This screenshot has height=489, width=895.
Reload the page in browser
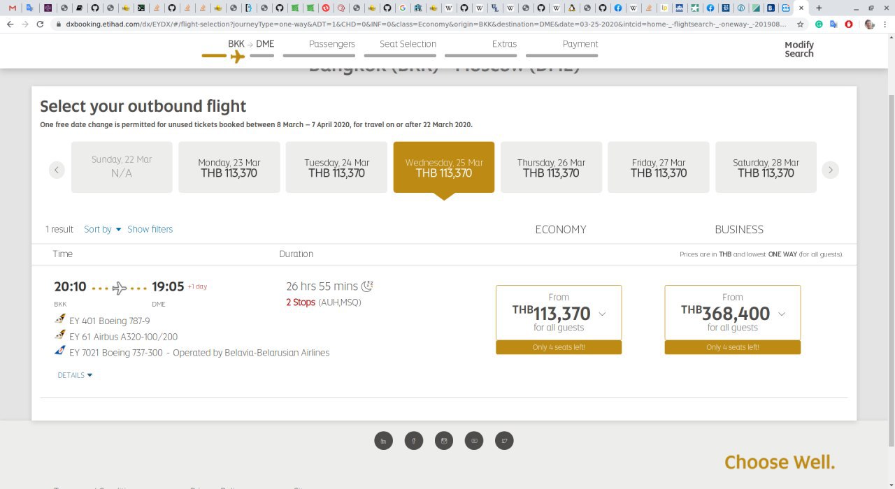pyautogui.click(x=40, y=24)
